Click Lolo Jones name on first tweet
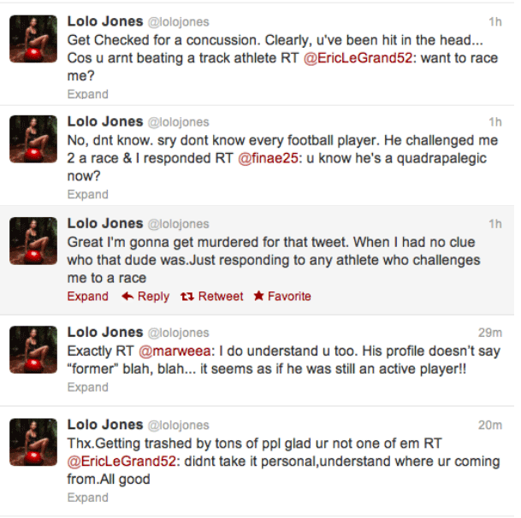This screenshot has width=521, height=518. coord(105,21)
